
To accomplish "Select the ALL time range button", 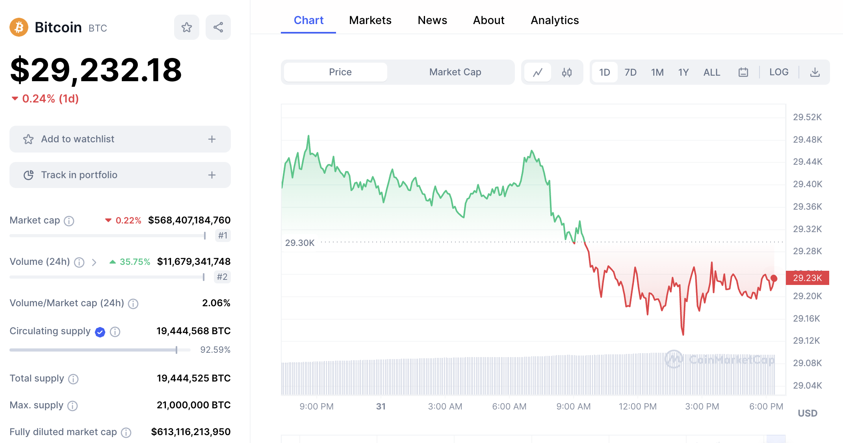I will pyautogui.click(x=712, y=73).
